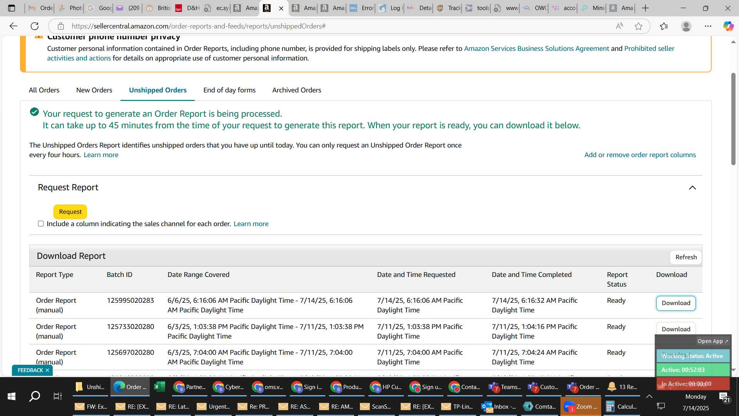Open the tab actions menu icon
The image size is (739, 416).
pos(12,8)
